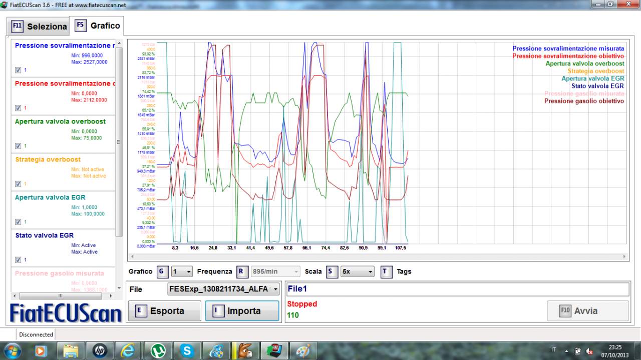Click the Esporta button
The image size is (641, 360).
pyautogui.click(x=165, y=310)
